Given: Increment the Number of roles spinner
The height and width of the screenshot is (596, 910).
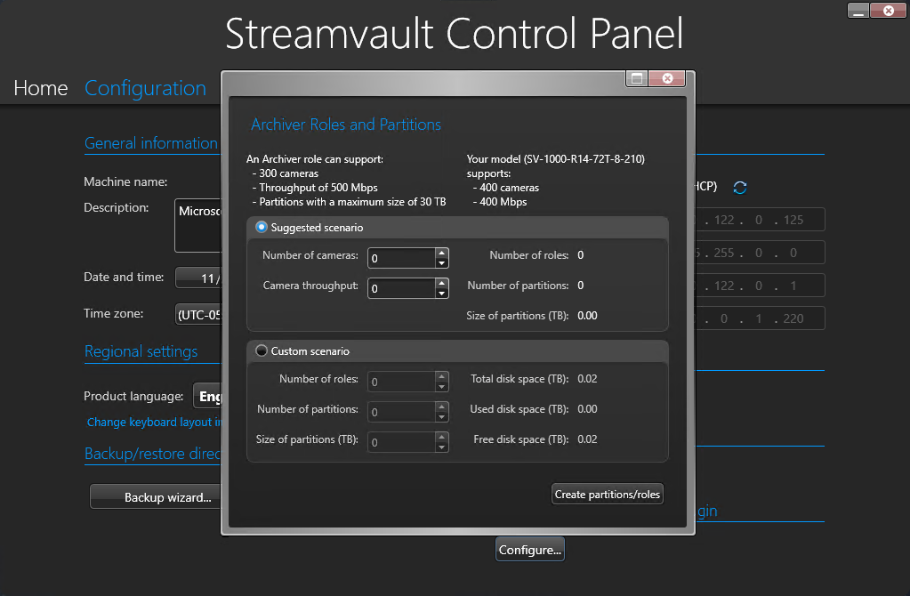Looking at the screenshot, I should [441, 377].
